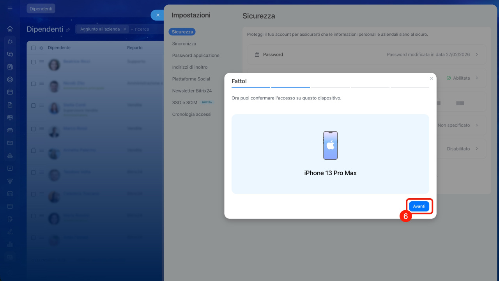Check the third employee row checkbox

33,106
